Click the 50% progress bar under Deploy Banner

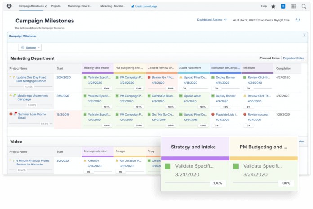(x=226, y=107)
